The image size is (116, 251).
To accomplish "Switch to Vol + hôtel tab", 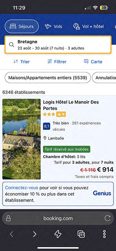I will coord(88,26).
